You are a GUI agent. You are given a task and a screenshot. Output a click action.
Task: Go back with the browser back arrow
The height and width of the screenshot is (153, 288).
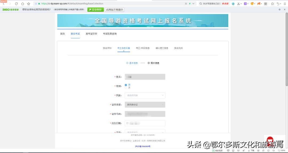pyautogui.click(x=3, y=4)
